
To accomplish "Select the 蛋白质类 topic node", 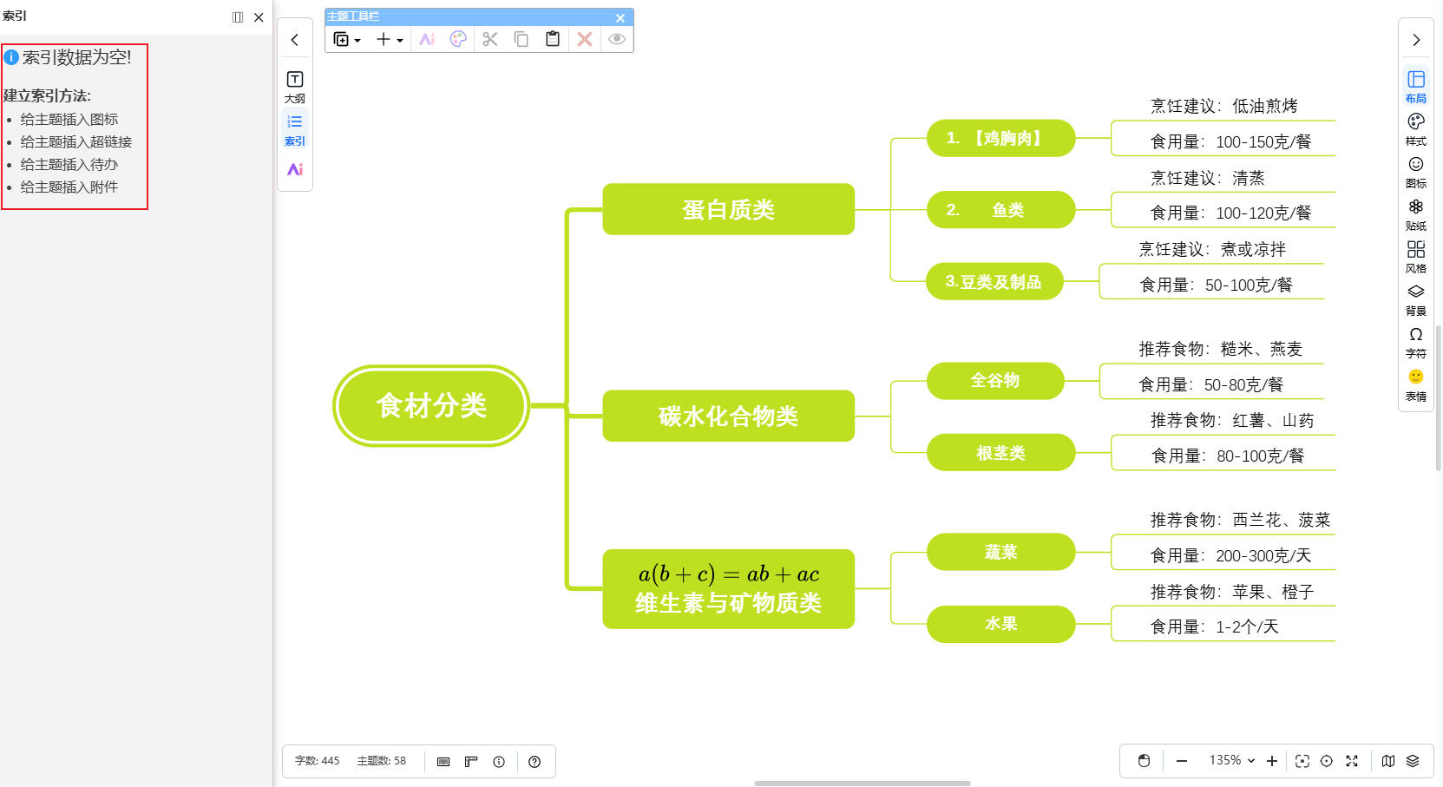I will (x=728, y=209).
